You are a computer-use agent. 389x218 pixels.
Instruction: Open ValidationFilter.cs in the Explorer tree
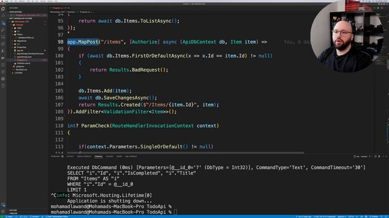26,38
